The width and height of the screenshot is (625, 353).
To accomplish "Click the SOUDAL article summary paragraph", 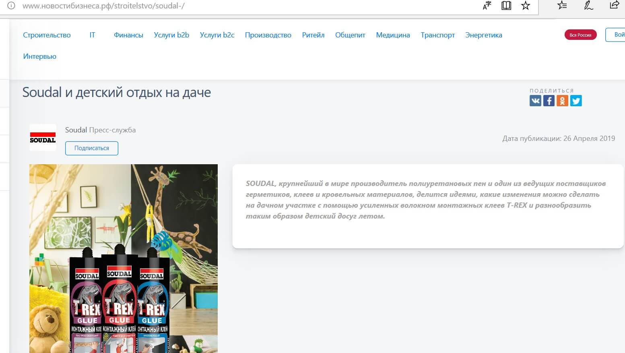I will point(426,200).
